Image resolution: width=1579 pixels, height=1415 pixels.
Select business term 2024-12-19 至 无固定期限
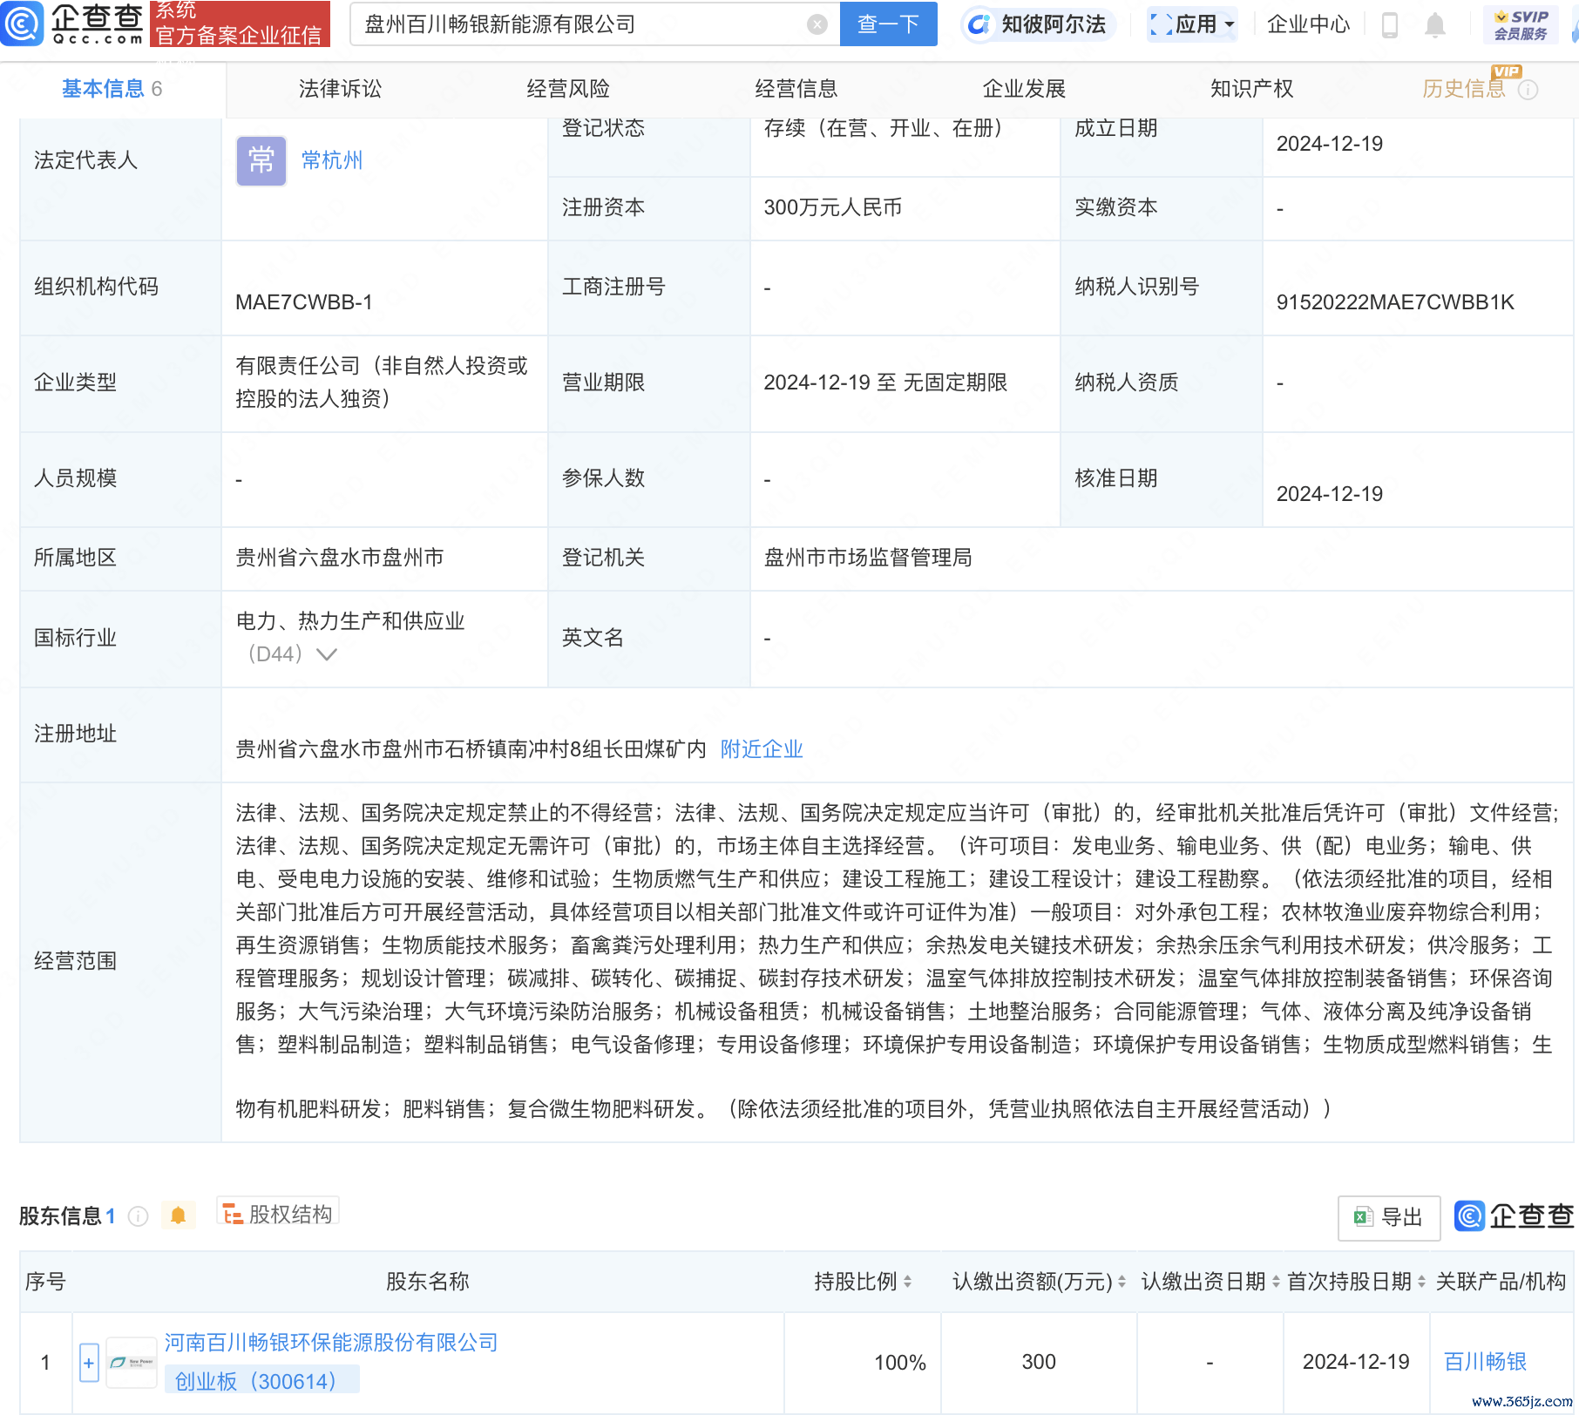[885, 383]
